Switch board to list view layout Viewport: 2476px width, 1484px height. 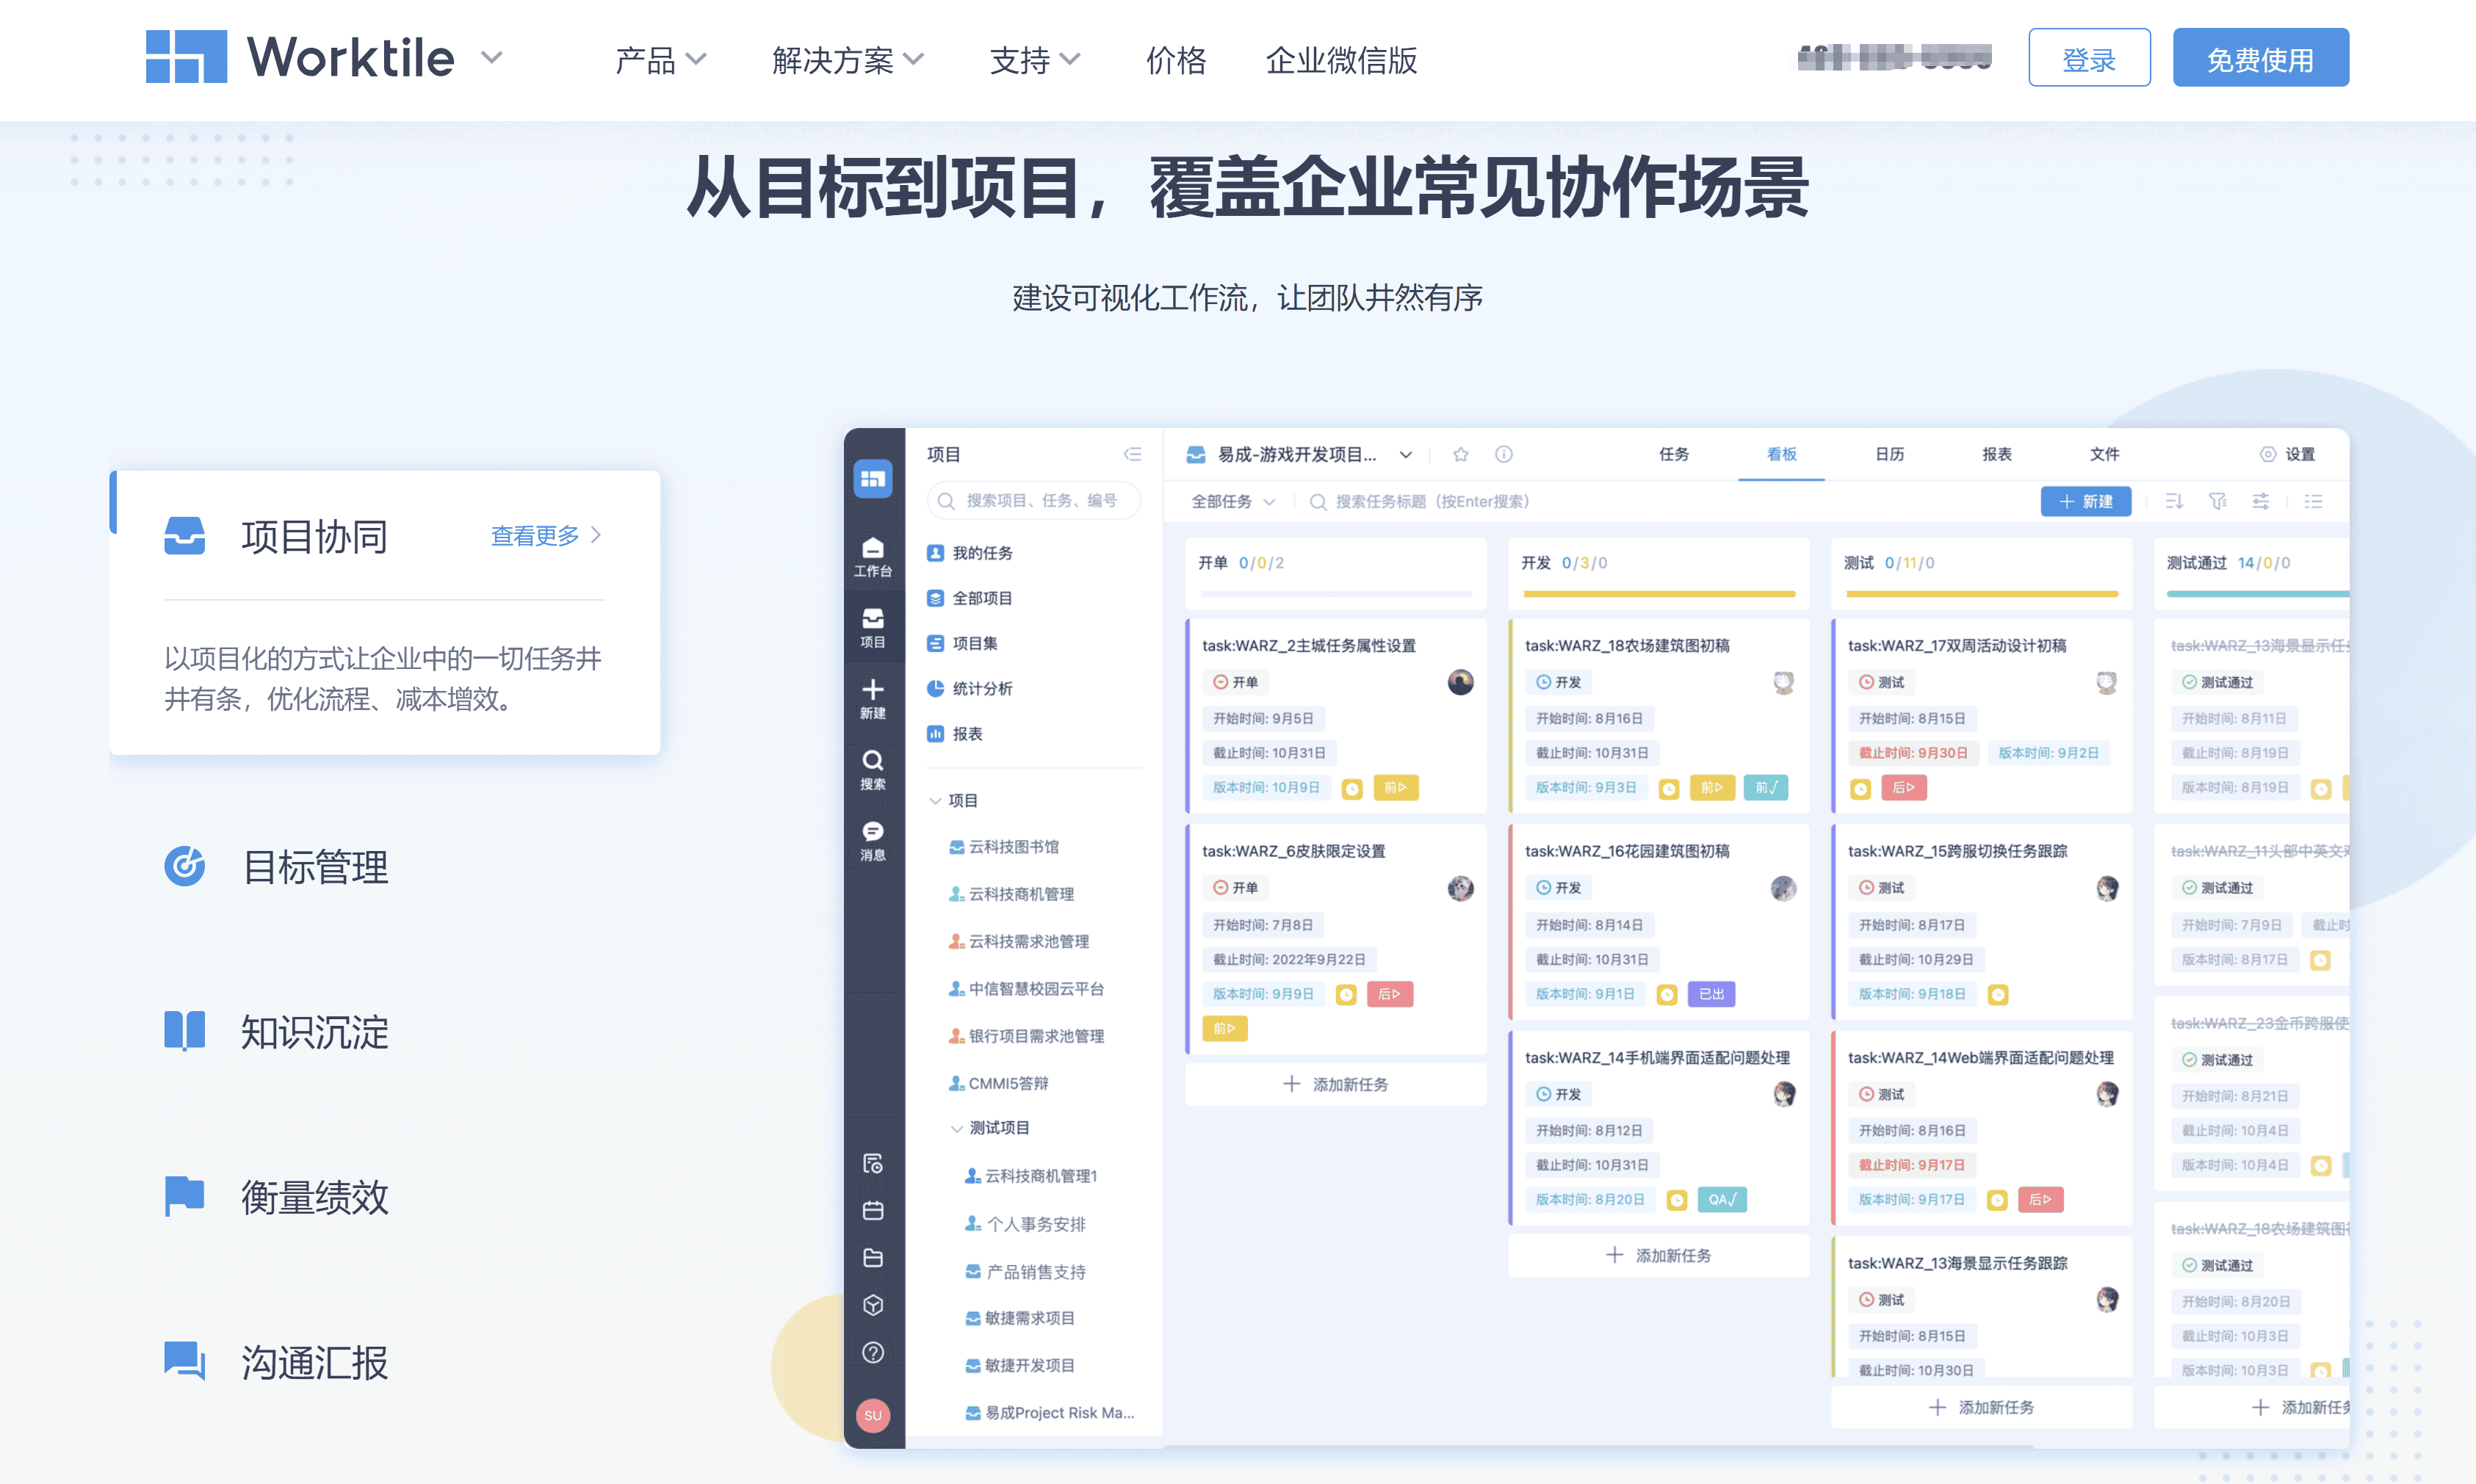coord(2314,501)
